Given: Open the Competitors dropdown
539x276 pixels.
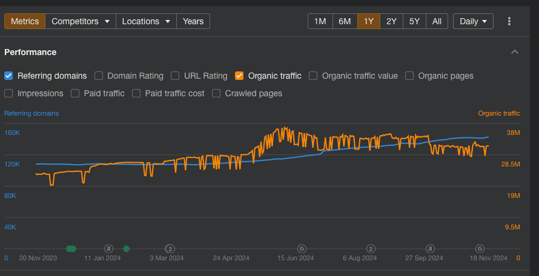Looking at the screenshot, I should click(81, 21).
